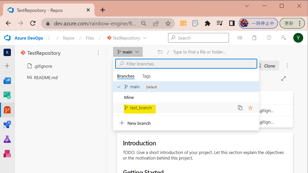Click the browser address bar URL
The image size is (308, 173).
click(95, 24)
